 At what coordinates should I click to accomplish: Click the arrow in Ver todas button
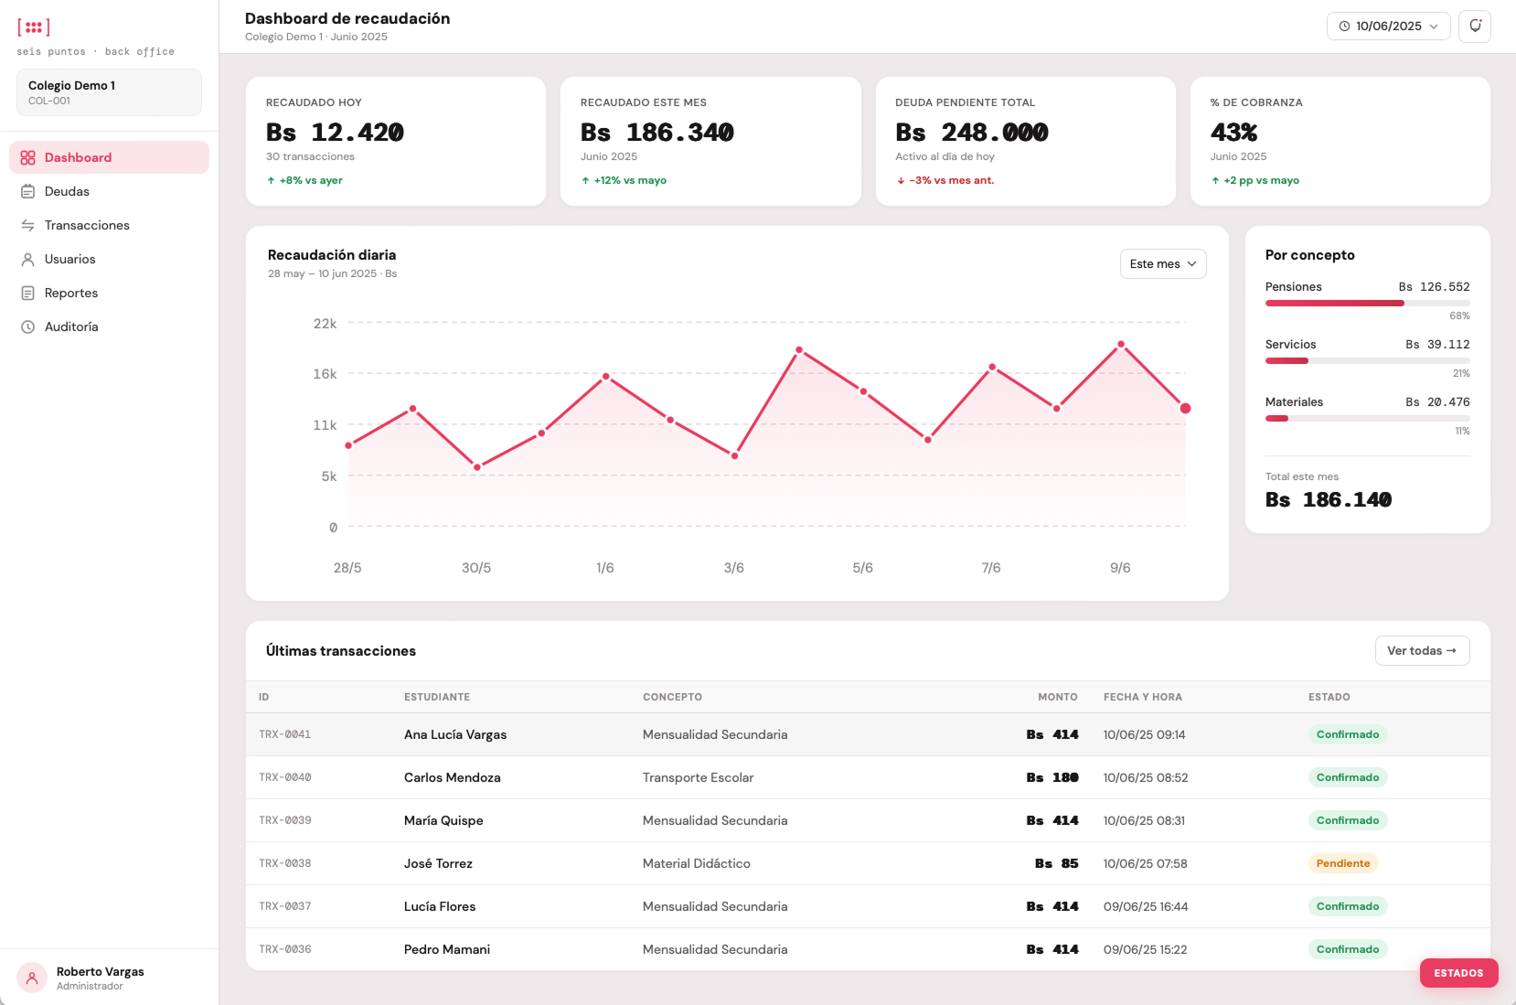[x=1451, y=651]
